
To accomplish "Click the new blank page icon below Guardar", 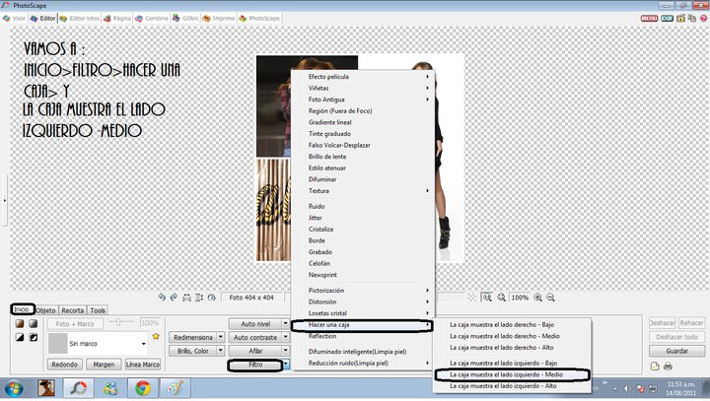I will click(655, 367).
